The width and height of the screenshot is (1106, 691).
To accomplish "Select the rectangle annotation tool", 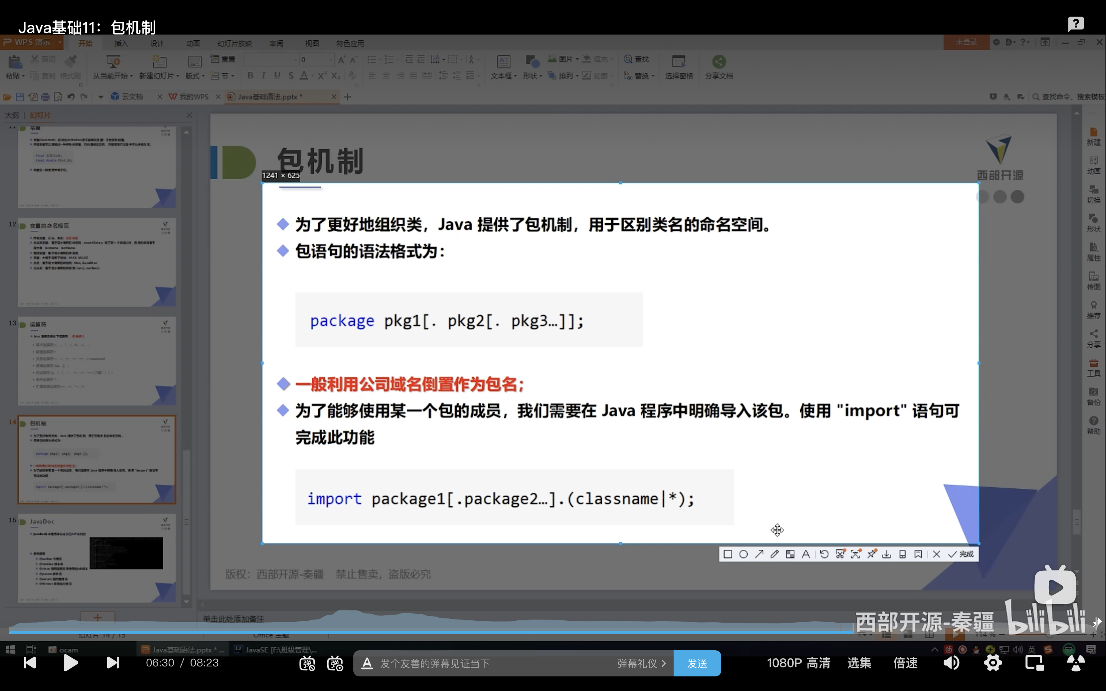I will [728, 554].
